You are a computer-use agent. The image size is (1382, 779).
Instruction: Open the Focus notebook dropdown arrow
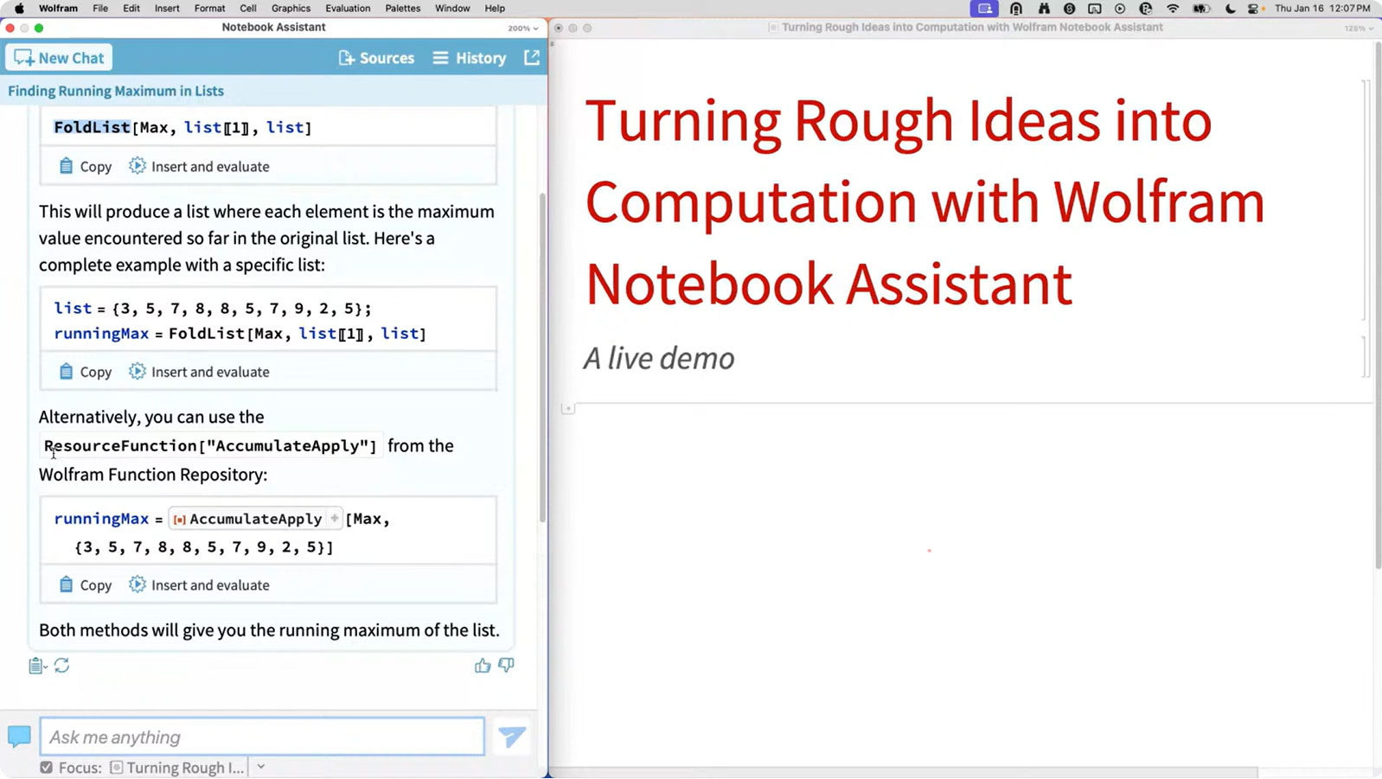[260, 768]
